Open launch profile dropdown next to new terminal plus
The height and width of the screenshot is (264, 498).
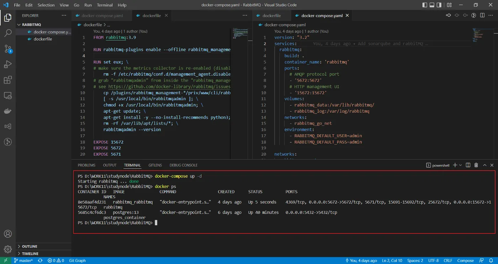pos(461,165)
